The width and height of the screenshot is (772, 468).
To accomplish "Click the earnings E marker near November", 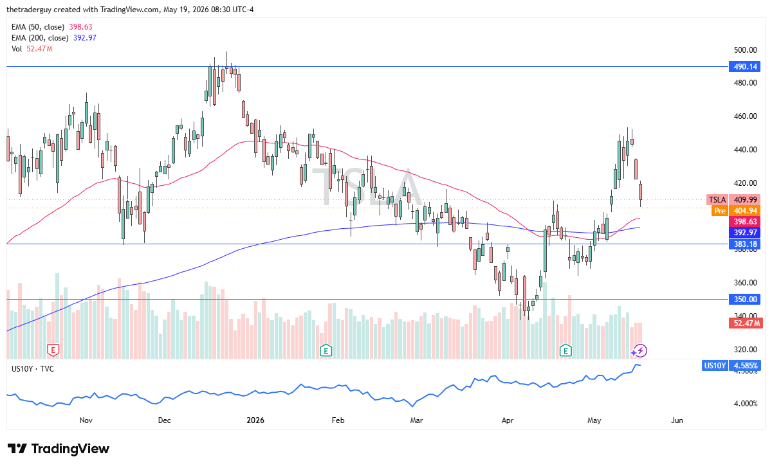I will 53,350.
